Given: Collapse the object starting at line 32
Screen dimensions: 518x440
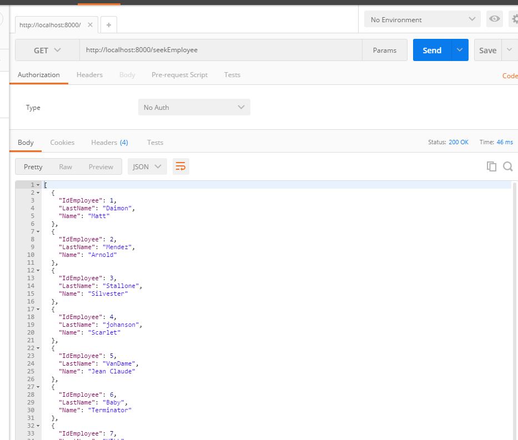Looking at the screenshot, I should point(38,426).
